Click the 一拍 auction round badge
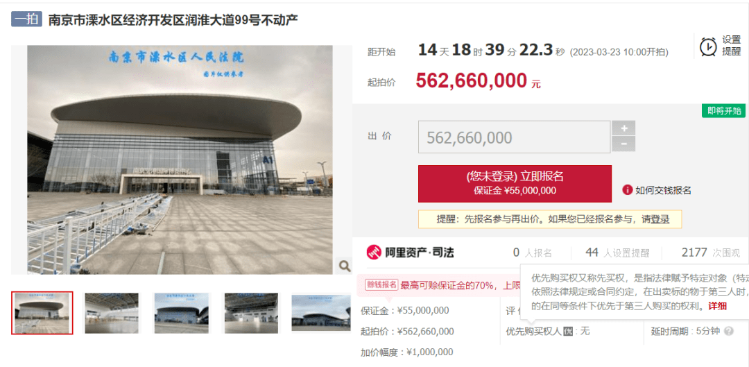 27,20
